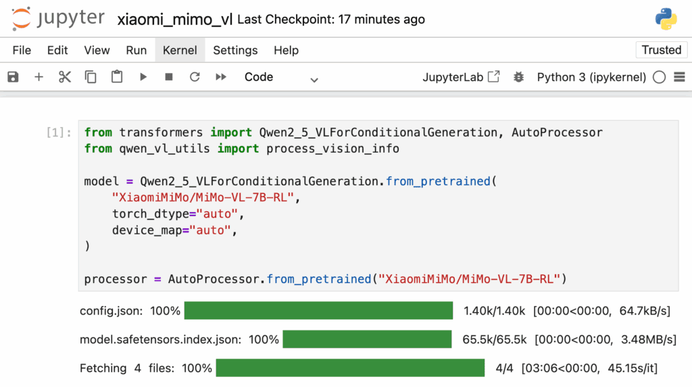Interrupt the kernel with the stop icon
Image resolution: width=692 pixels, height=387 pixels.
tap(168, 77)
